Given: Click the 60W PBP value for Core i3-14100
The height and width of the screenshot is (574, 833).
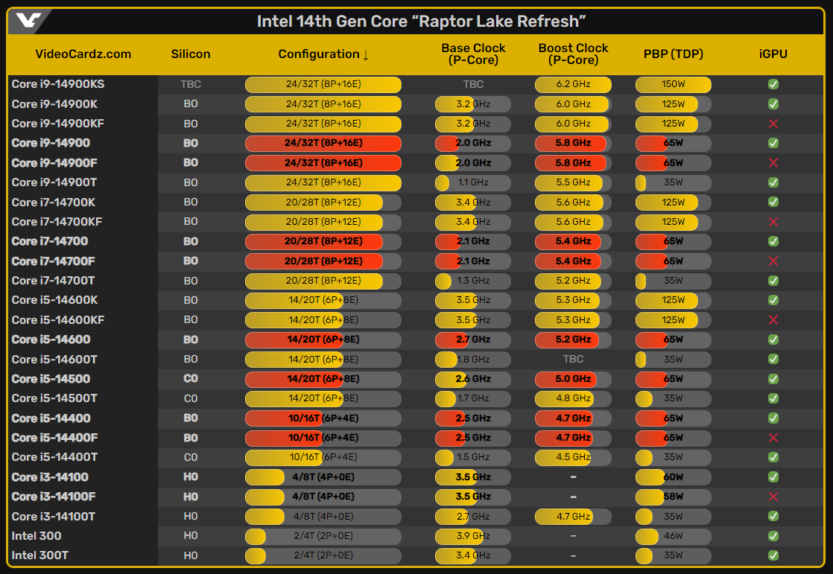Looking at the screenshot, I should 673,476.
